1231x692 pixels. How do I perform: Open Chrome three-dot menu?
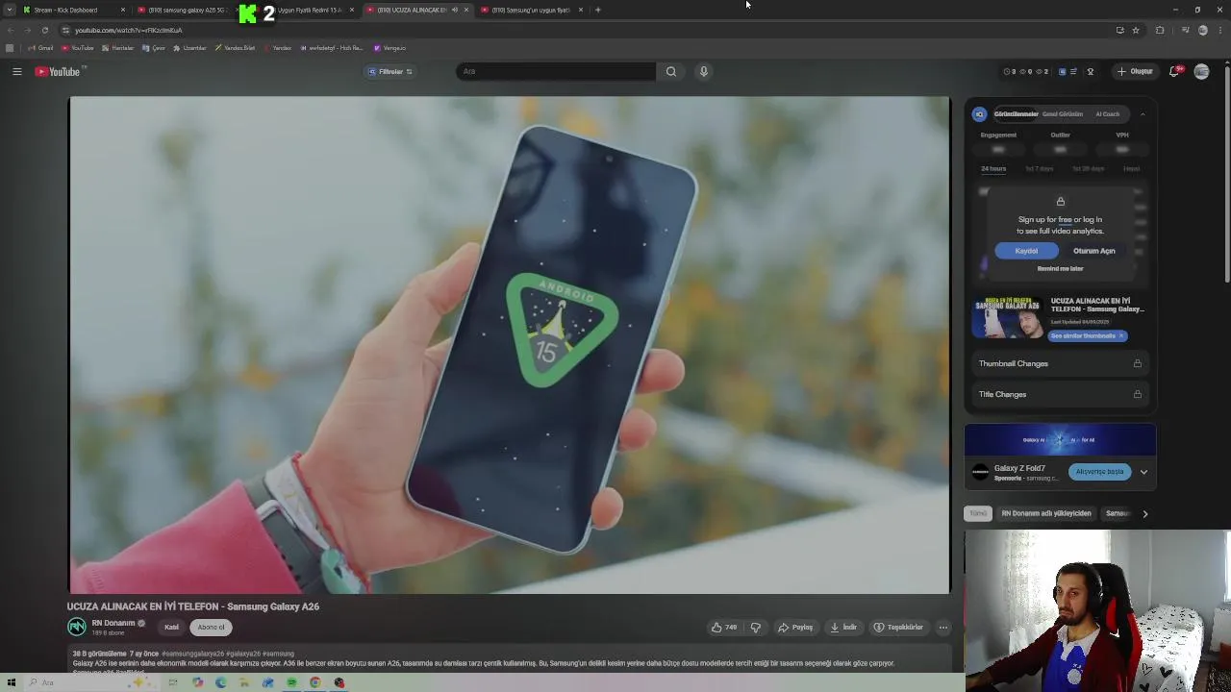1220,30
